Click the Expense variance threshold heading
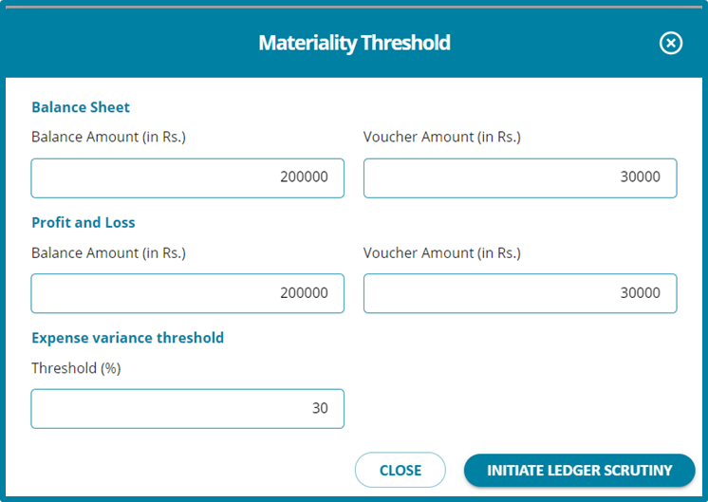The image size is (708, 502). coord(127,338)
